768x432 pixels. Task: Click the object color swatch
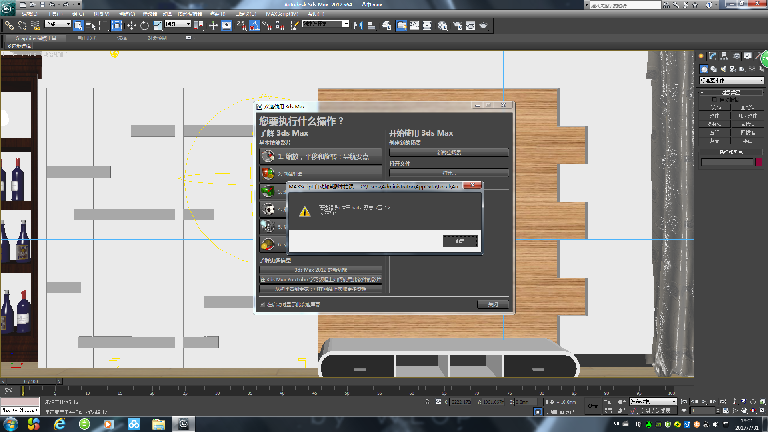coord(758,162)
